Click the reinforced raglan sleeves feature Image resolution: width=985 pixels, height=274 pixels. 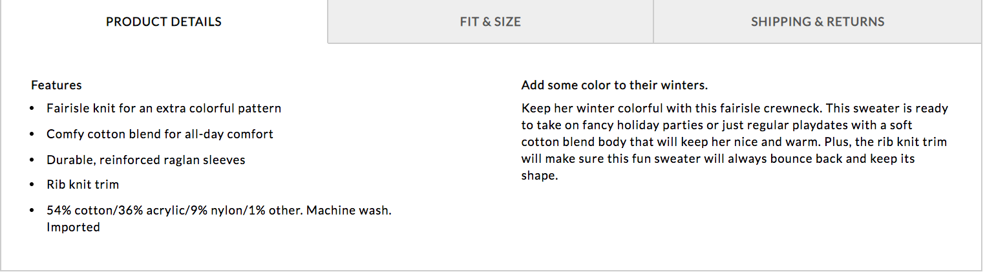coord(145,160)
